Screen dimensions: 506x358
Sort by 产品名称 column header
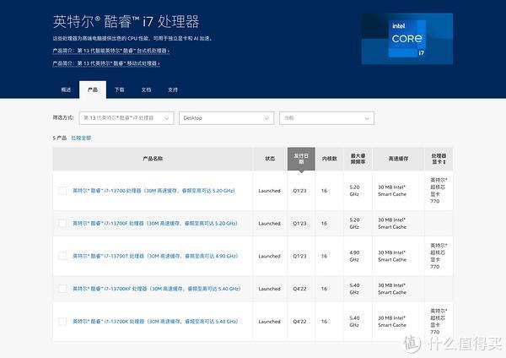pyautogui.click(x=153, y=159)
